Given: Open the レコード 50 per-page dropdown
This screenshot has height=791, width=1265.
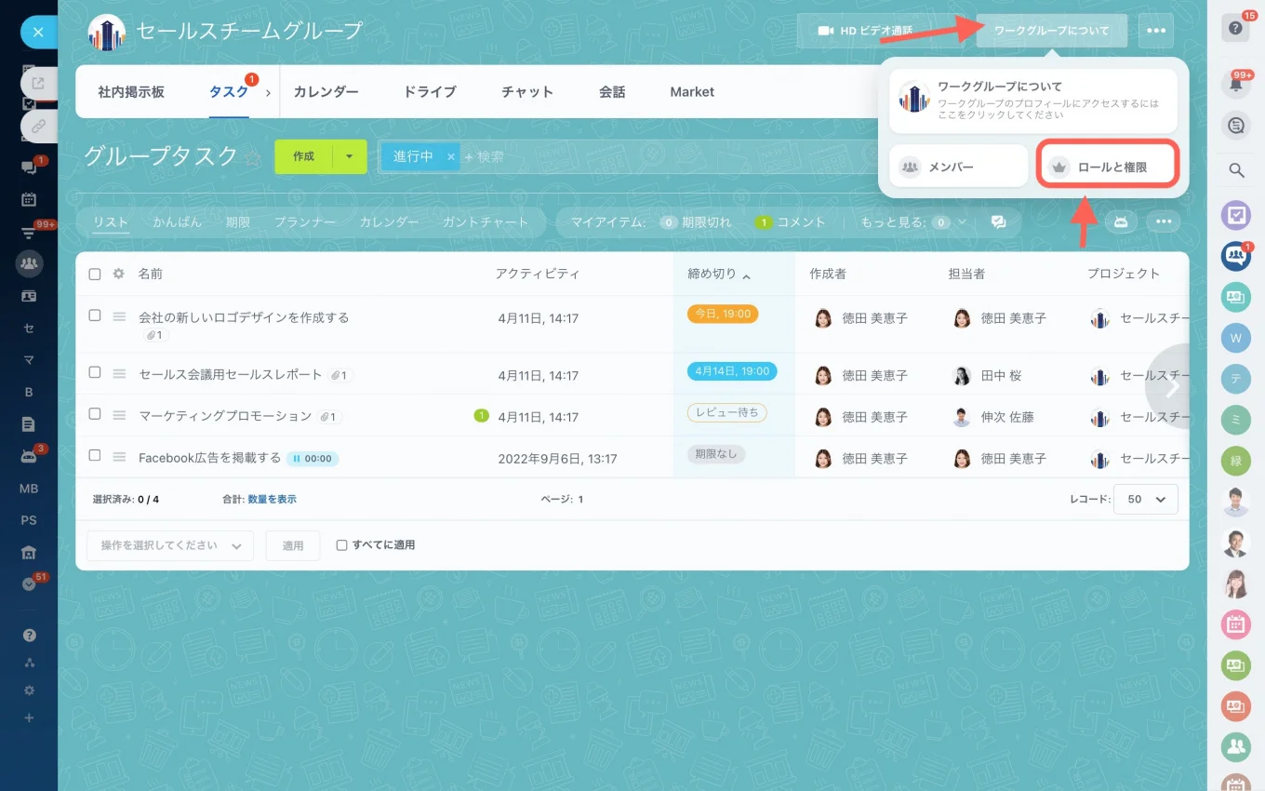Looking at the screenshot, I should click(x=1146, y=499).
